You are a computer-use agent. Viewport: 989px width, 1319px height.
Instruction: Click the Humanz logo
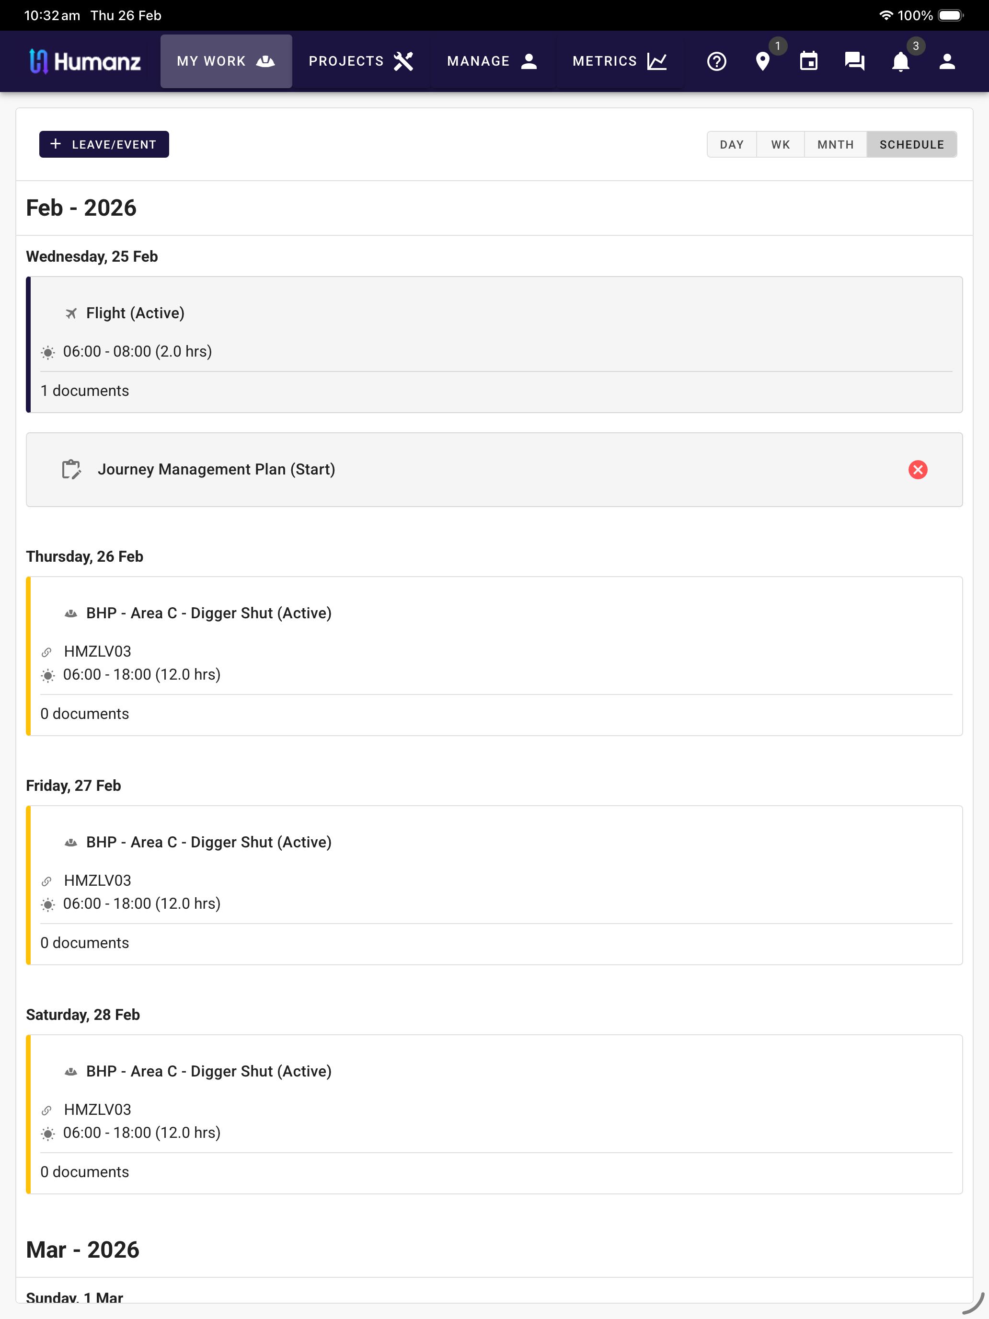(x=85, y=61)
